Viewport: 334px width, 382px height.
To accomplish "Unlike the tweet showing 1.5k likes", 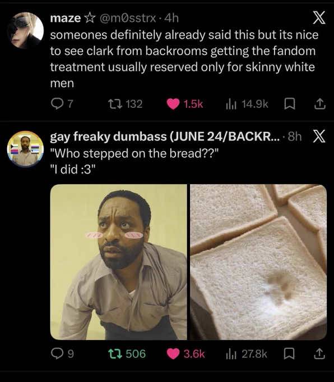I will click(185, 104).
